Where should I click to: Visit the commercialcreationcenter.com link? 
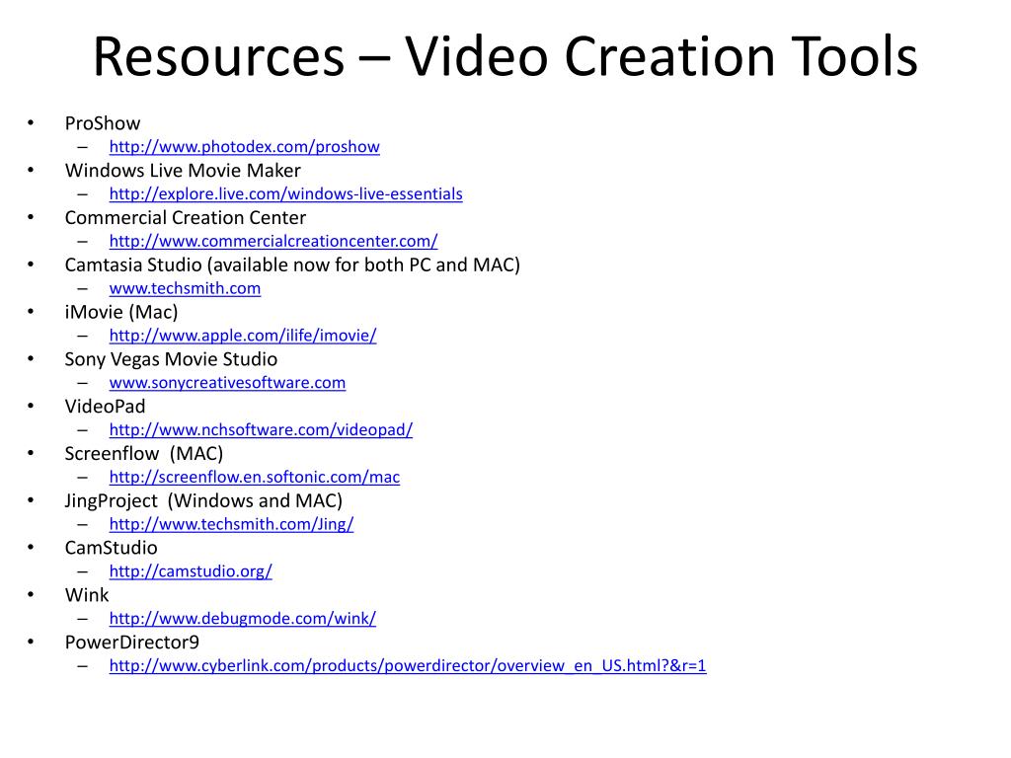[273, 241]
